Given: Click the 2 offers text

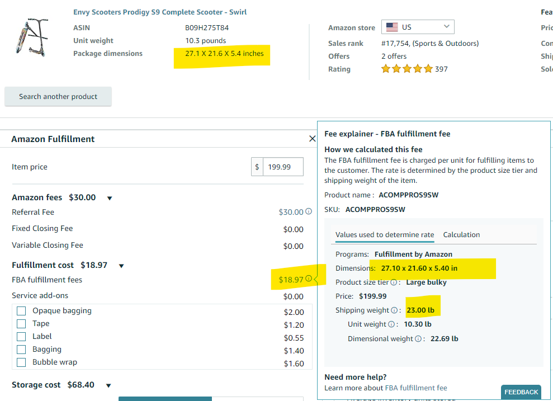Looking at the screenshot, I should (394, 56).
